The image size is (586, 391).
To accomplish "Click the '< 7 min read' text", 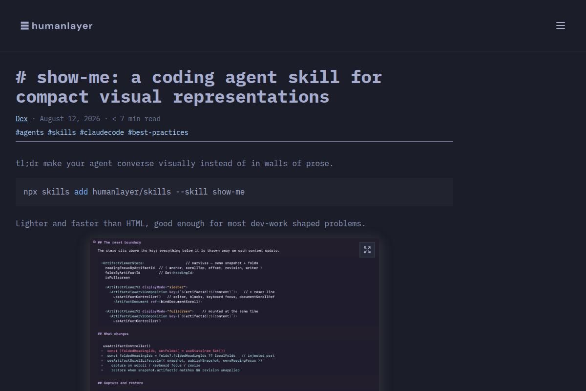I will [136, 119].
